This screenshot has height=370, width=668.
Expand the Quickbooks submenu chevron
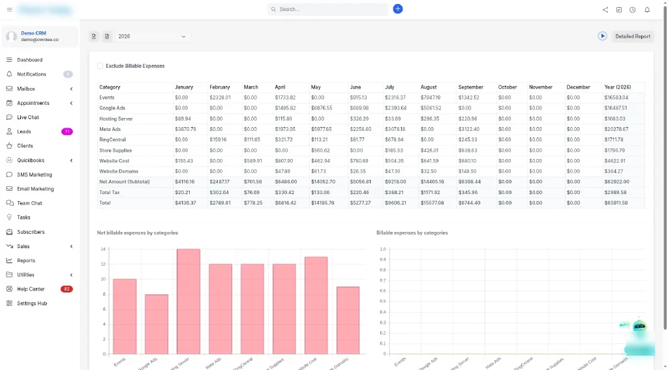tap(71, 160)
